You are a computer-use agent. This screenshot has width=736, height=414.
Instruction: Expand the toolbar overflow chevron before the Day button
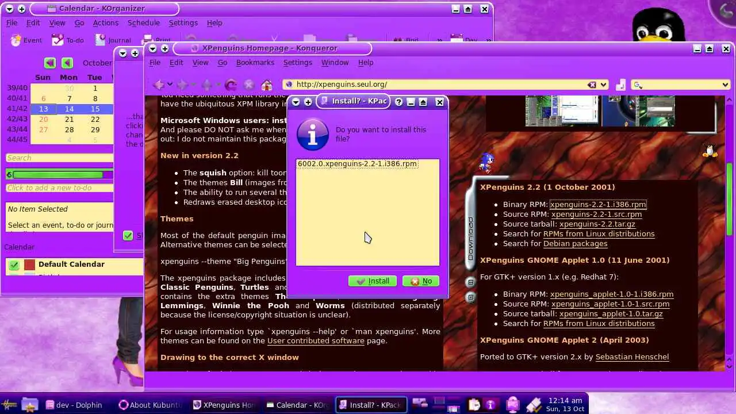pos(439,40)
